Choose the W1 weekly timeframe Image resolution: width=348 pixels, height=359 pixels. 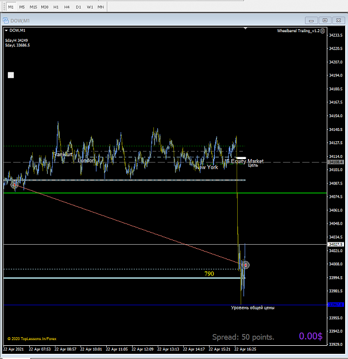pos(90,7)
